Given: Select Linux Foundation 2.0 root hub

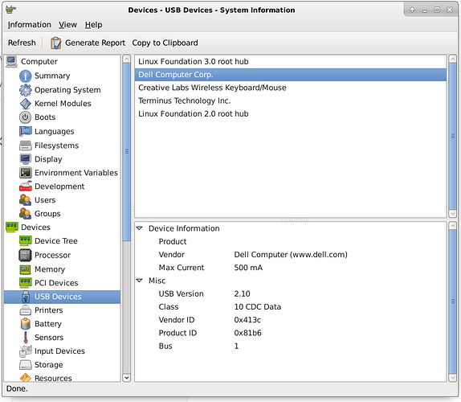Looking at the screenshot, I should (291, 114).
